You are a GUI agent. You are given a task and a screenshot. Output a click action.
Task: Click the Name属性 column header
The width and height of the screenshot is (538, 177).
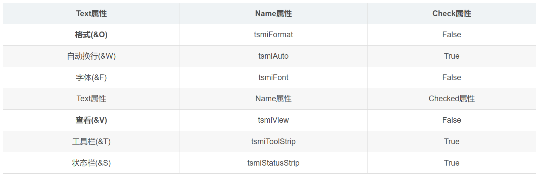tap(273, 13)
